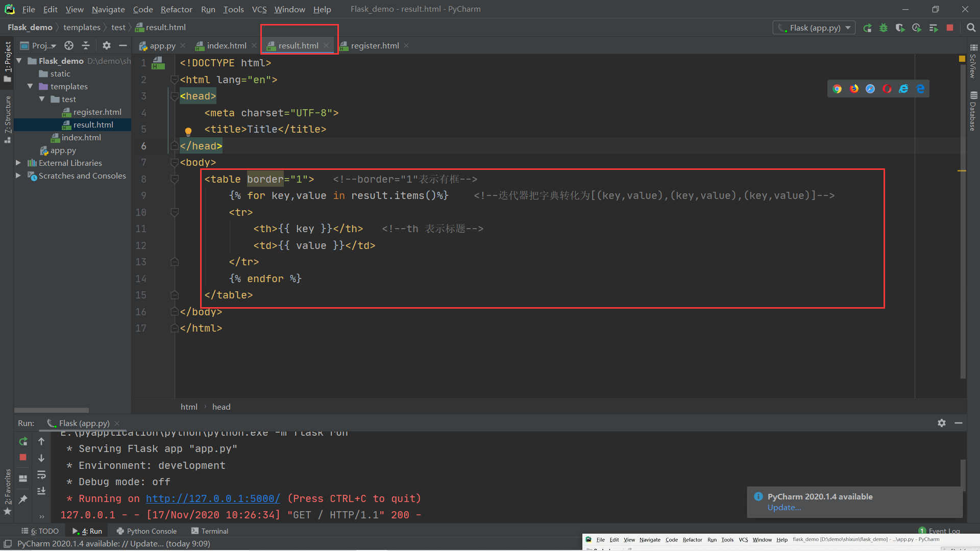This screenshot has height=551, width=980.
Task: Click the red Stop button in top toolbar
Action: click(950, 28)
